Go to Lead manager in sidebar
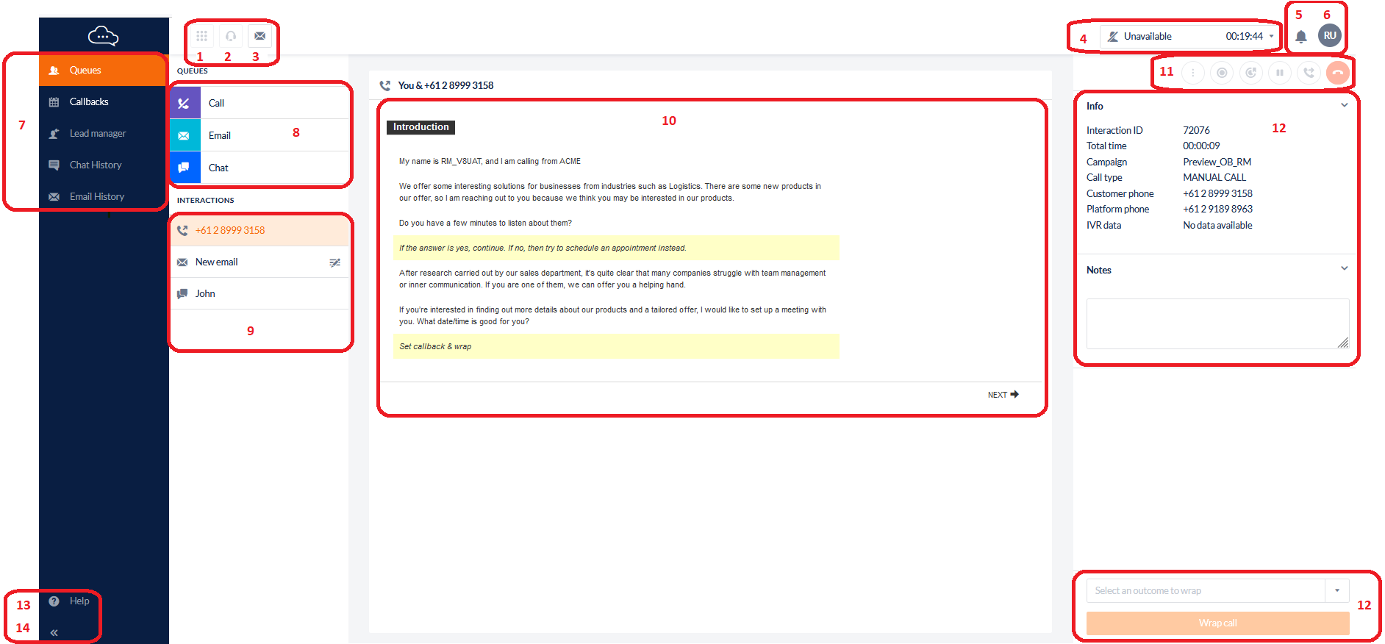The height and width of the screenshot is (644, 1385). click(x=97, y=133)
